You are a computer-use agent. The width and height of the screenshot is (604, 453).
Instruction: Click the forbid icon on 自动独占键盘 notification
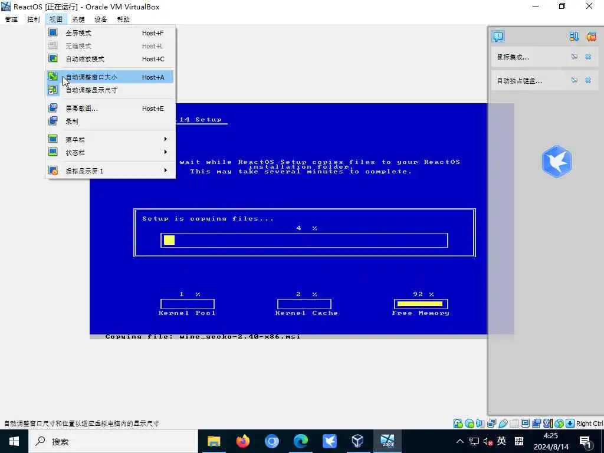click(575, 80)
